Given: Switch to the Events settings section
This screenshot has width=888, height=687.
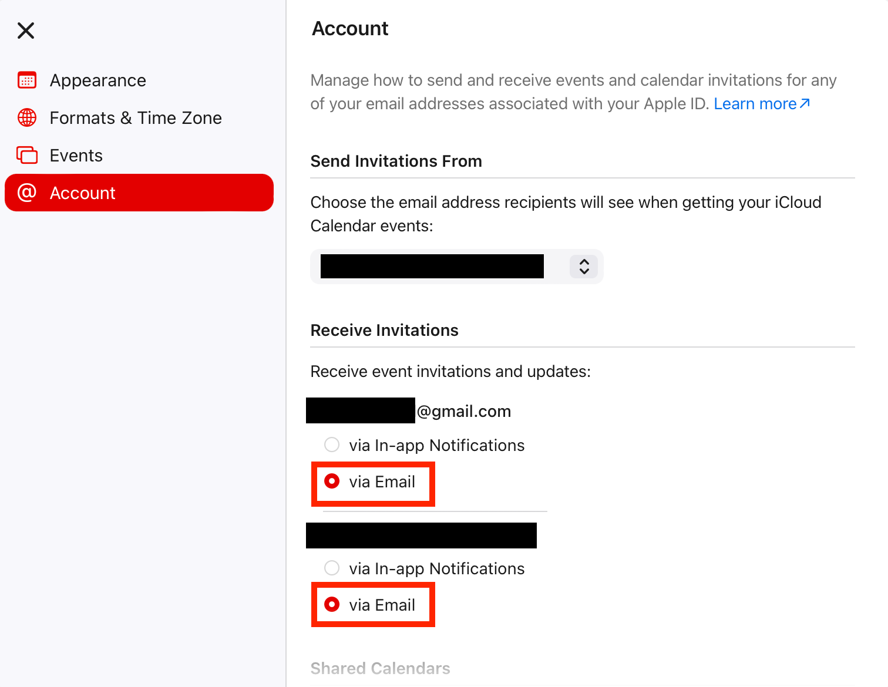Looking at the screenshot, I should pos(139,156).
